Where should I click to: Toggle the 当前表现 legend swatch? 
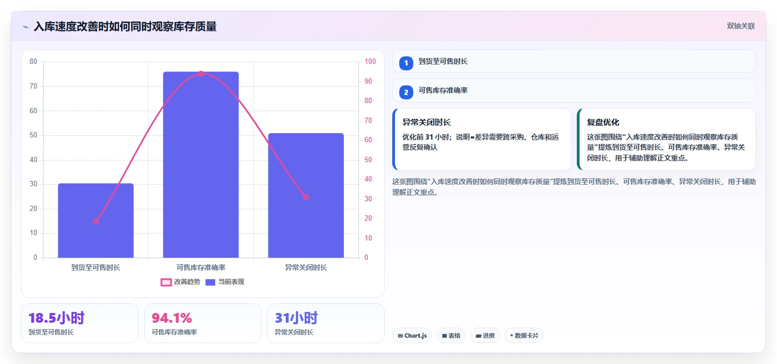[210, 282]
